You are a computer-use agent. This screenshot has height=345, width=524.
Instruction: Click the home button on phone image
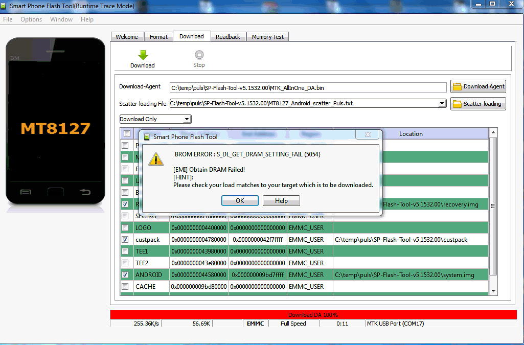pyautogui.click(x=55, y=192)
